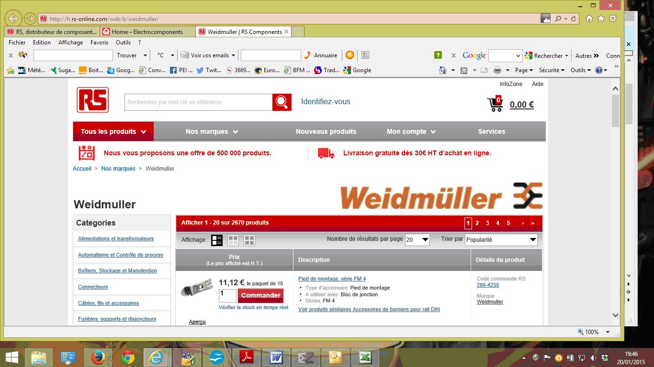Open Pied de montage, série FM 4 link
This screenshot has height=367, width=654.
click(x=332, y=279)
